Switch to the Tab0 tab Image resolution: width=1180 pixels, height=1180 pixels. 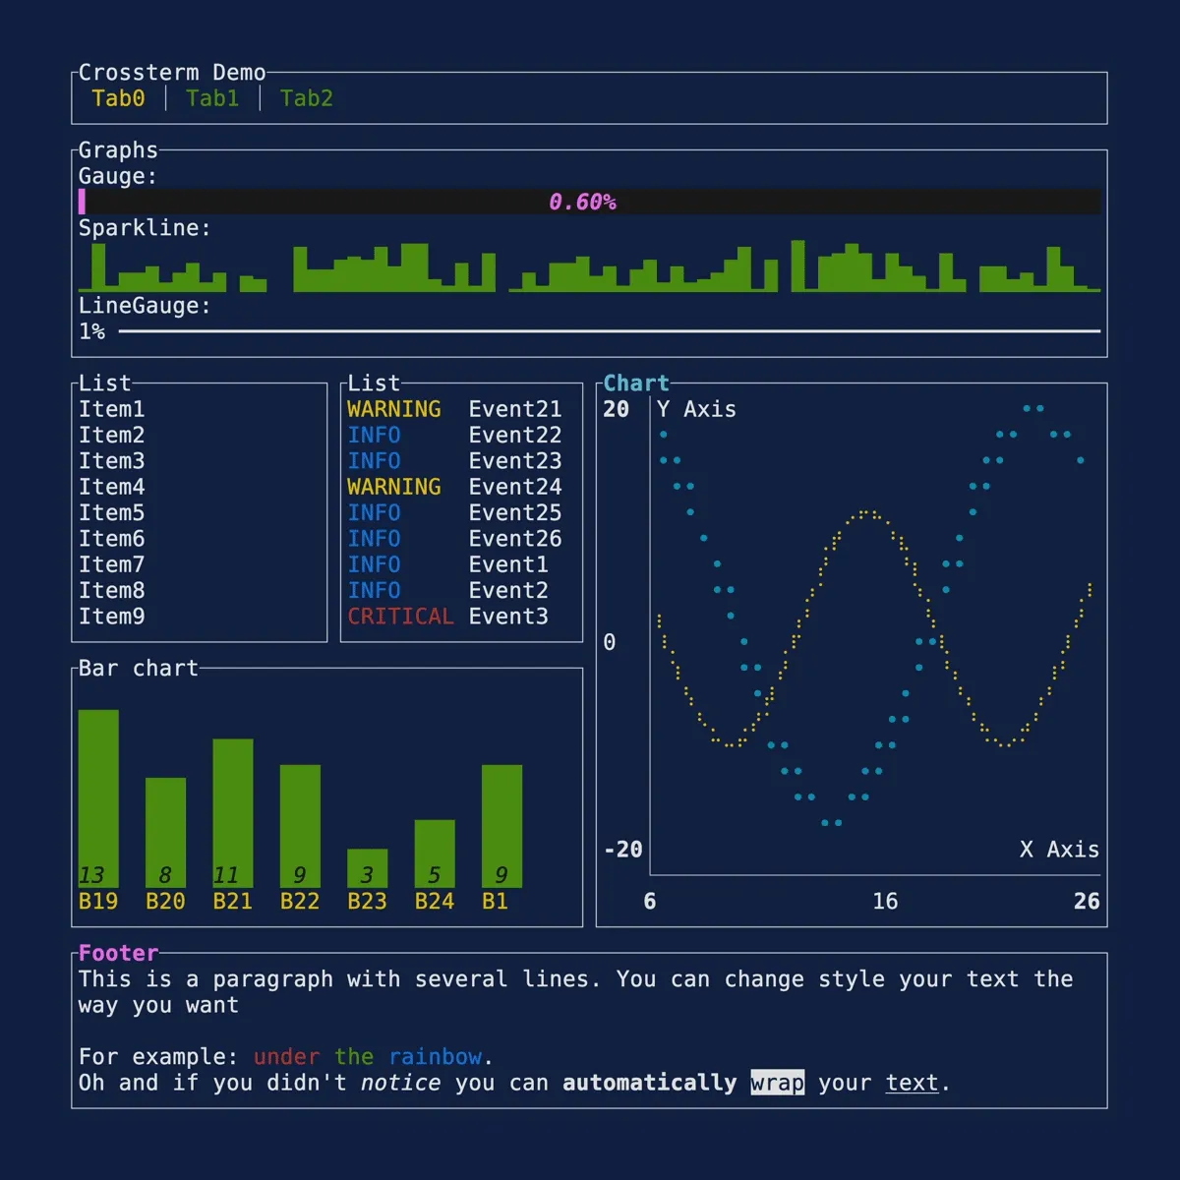(118, 98)
